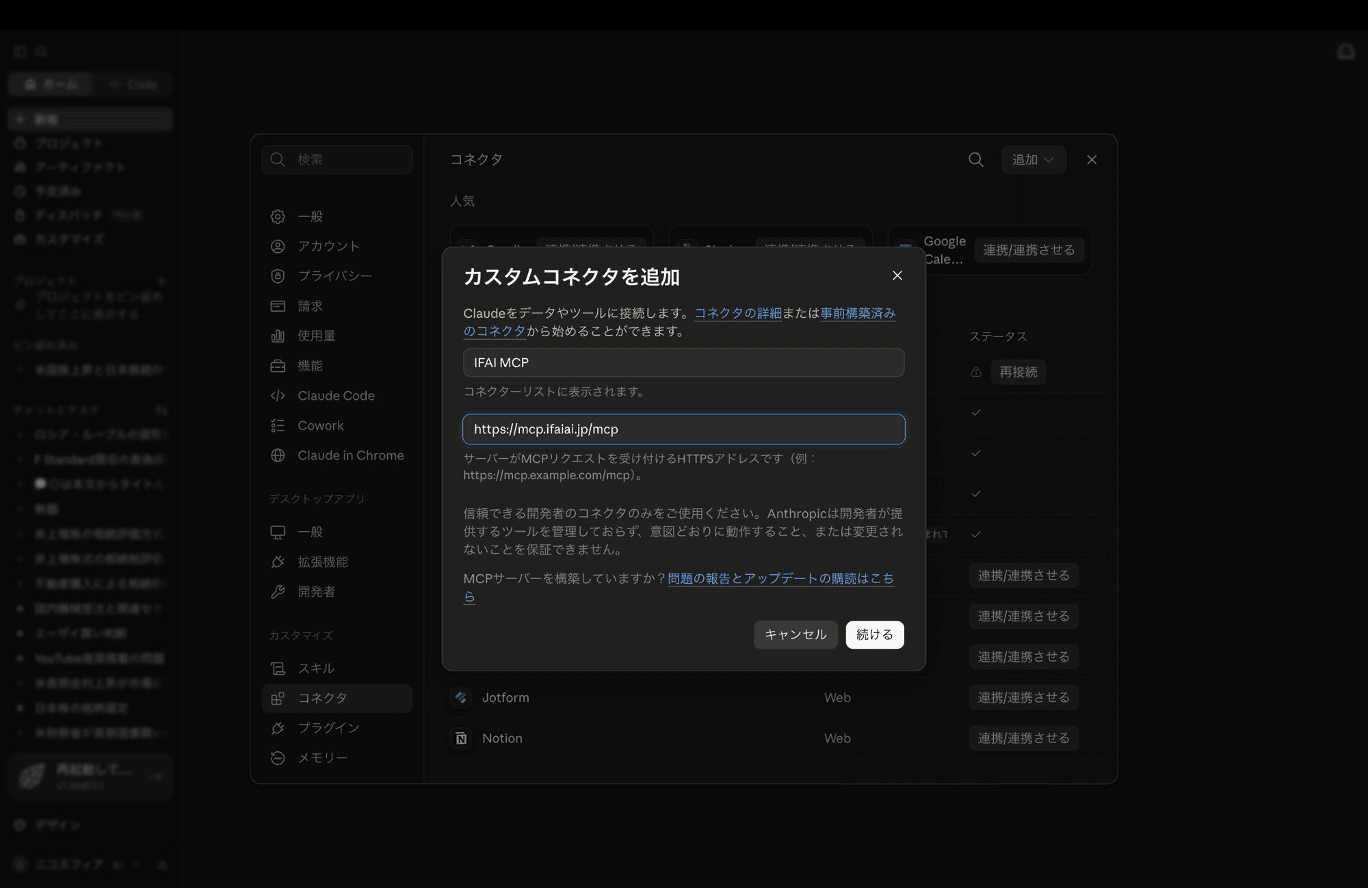The width and height of the screenshot is (1368, 888).
Task: Close the settings window with X
Action: click(x=1092, y=159)
